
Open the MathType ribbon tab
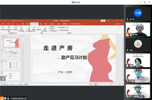[x=52, y=24]
